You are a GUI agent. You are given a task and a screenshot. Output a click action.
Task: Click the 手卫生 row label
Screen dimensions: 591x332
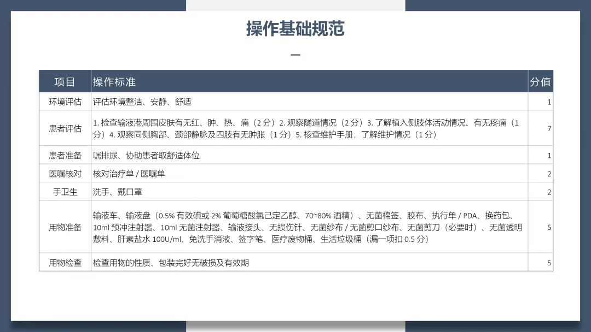click(65, 192)
